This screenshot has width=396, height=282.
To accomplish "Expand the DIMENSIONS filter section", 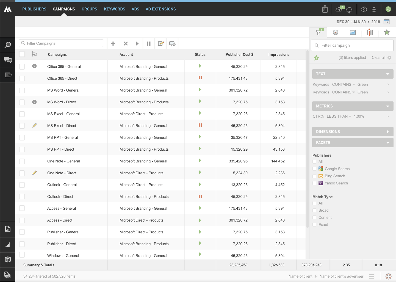I will point(388,132).
